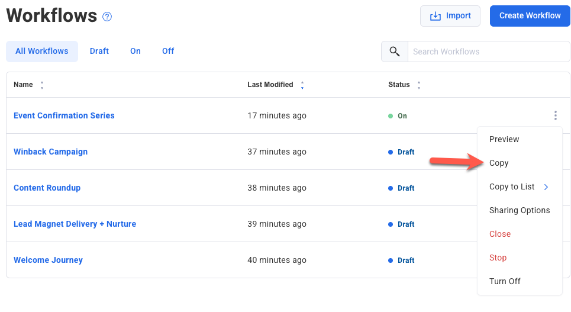
Task: Click the magnifying glass search icon
Action: [x=395, y=52]
